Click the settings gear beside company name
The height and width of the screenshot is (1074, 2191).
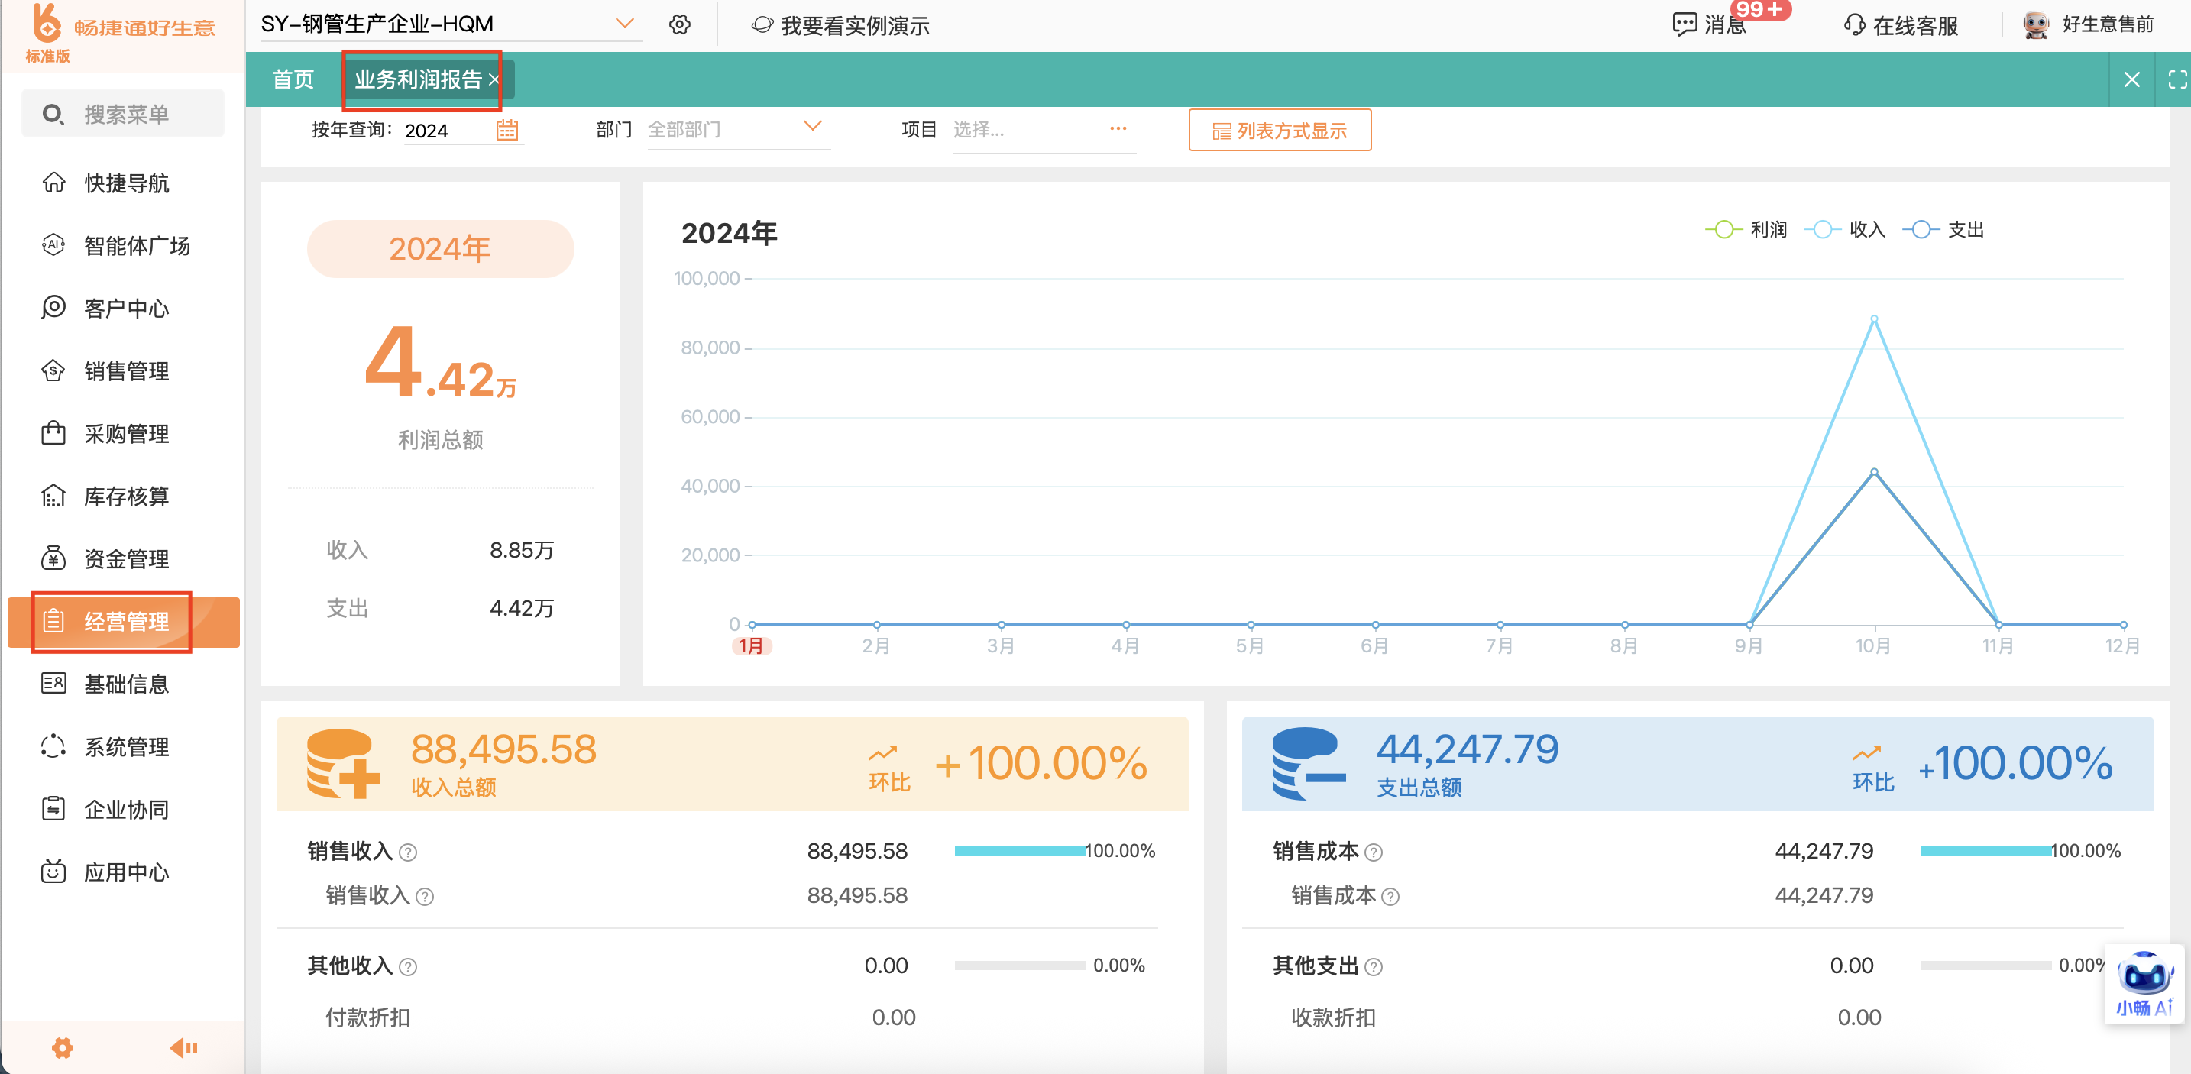pyautogui.click(x=678, y=24)
